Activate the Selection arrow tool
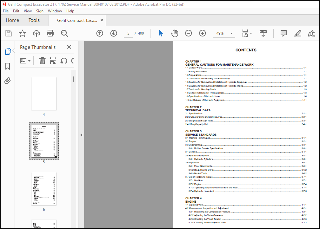 click(x=161, y=33)
